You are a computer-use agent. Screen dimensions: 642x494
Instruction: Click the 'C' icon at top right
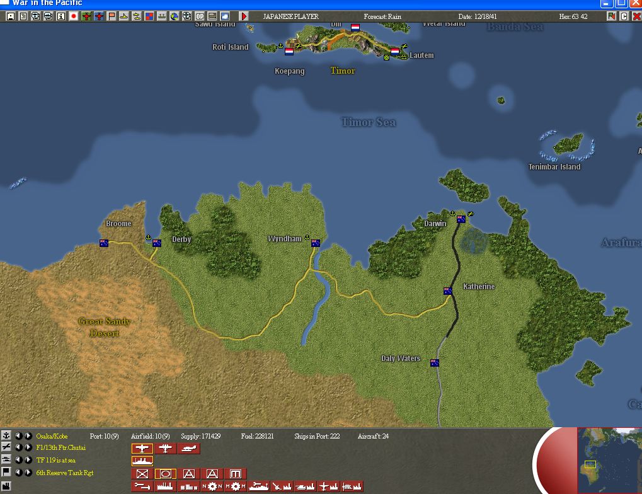[x=624, y=16]
